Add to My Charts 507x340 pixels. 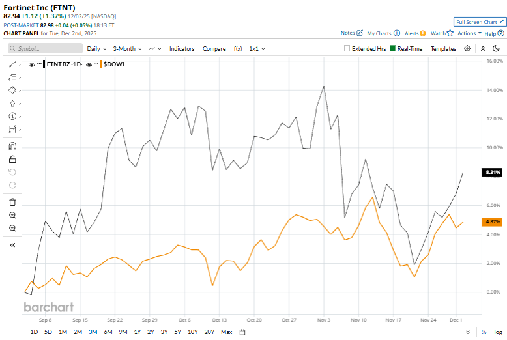coord(397,33)
